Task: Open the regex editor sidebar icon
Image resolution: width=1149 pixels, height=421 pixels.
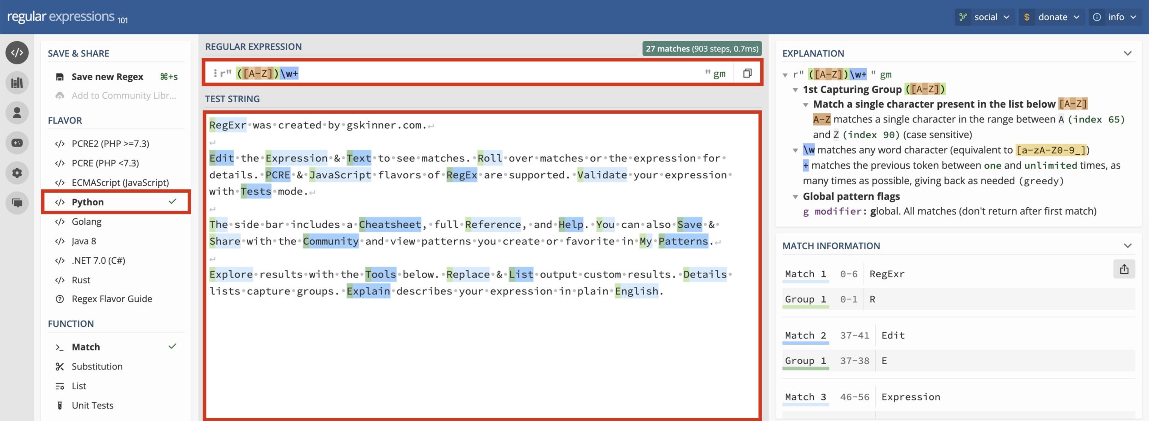Action: [x=17, y=53]
